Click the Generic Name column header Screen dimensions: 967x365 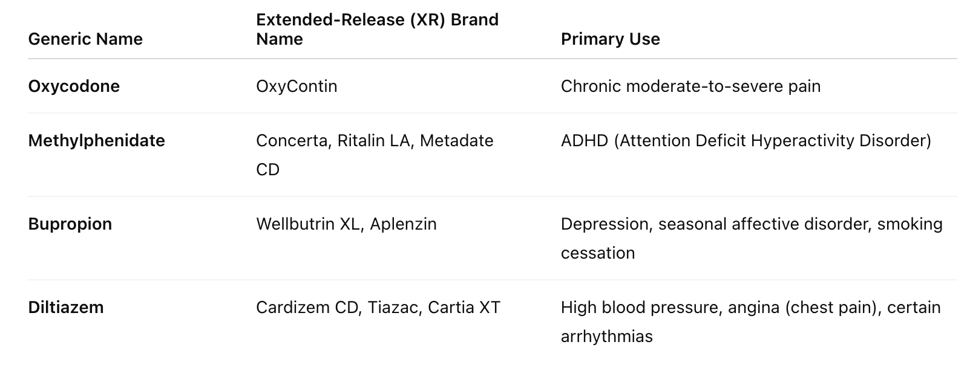[85, 39]
